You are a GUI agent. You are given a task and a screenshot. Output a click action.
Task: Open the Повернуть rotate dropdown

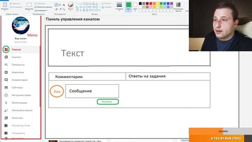[41, 11]
